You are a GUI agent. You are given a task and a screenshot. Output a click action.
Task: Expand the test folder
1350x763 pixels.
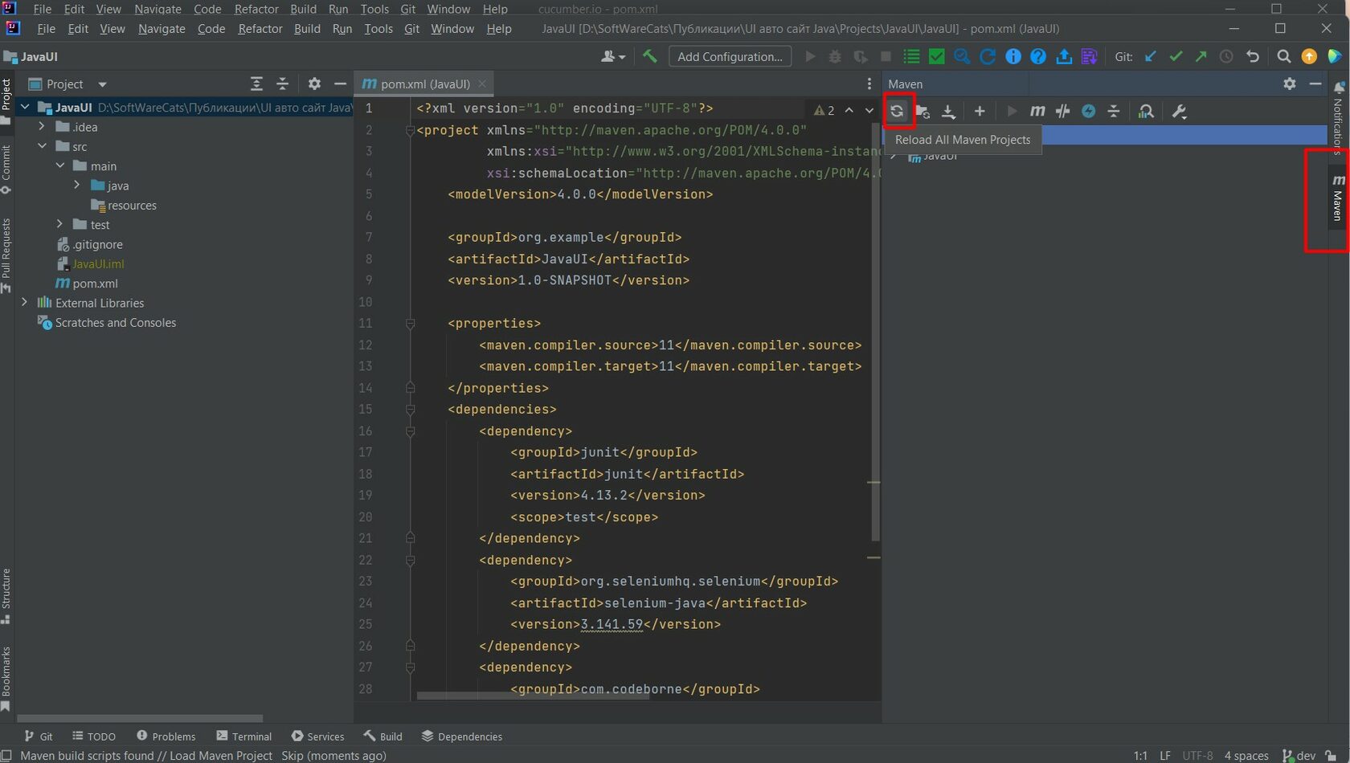click(x=60, y=224)
